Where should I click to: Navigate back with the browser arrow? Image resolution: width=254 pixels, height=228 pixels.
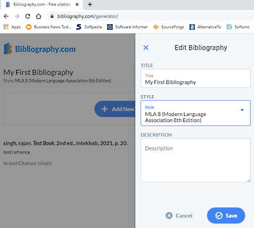(x=6, y=16)
